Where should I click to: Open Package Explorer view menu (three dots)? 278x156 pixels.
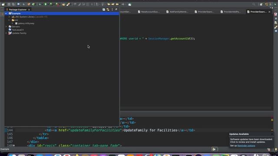click(112, 10)
